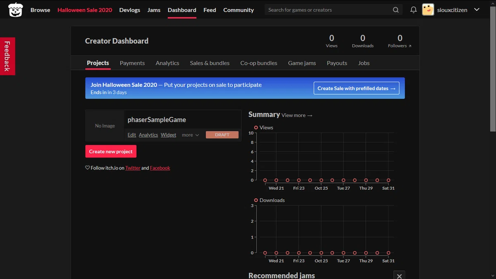Open Community in top navigation
The width and height of the screenshot is (496, 279).
[x=238, y=10]
